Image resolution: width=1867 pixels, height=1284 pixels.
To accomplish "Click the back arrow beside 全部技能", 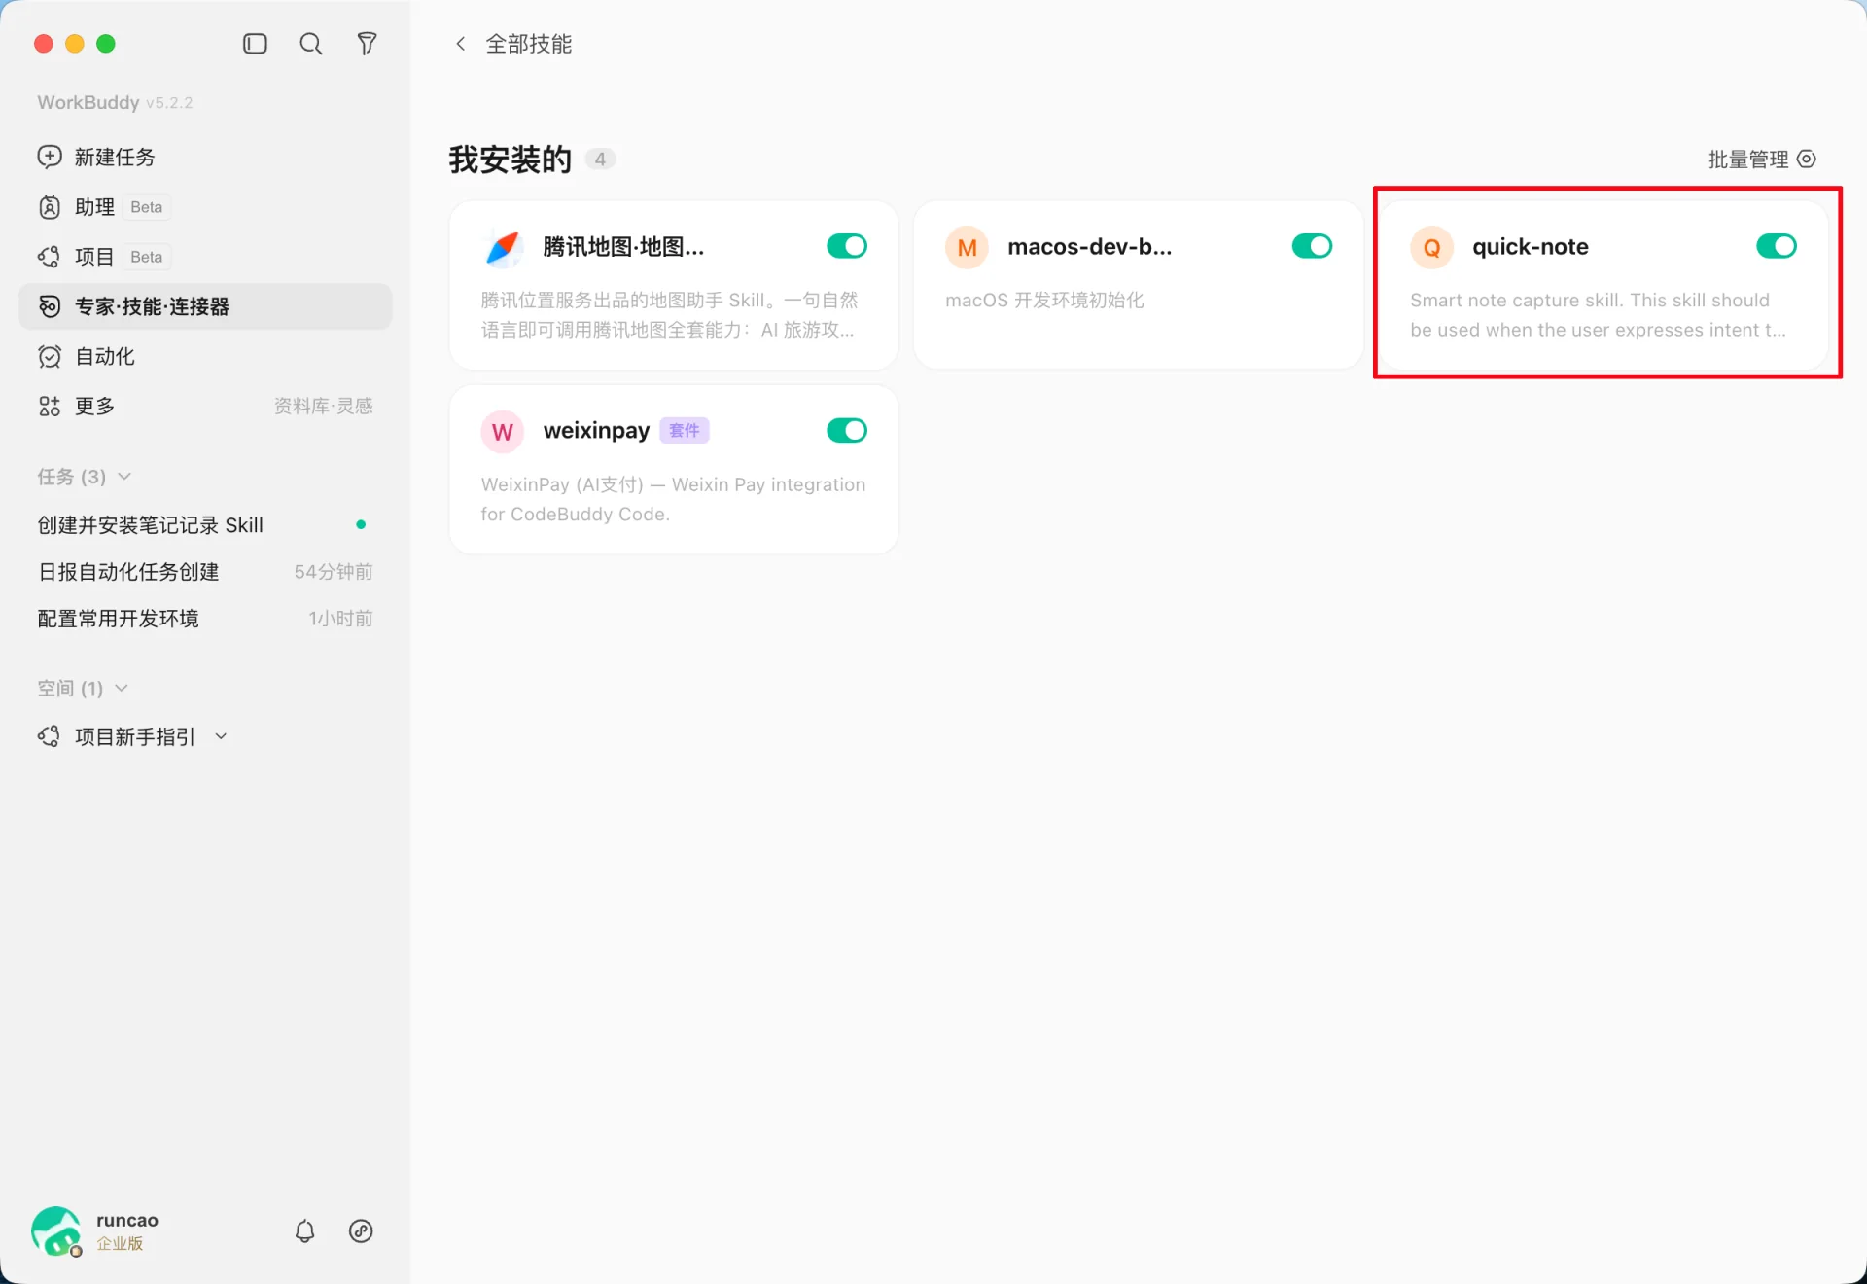I will tap(461, 44).
